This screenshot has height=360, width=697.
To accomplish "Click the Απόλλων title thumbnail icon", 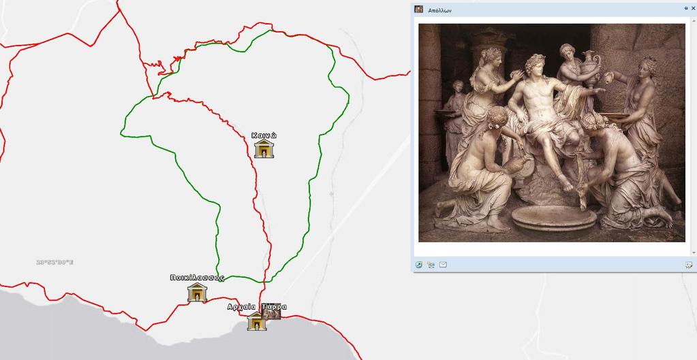I will (418, 10).
